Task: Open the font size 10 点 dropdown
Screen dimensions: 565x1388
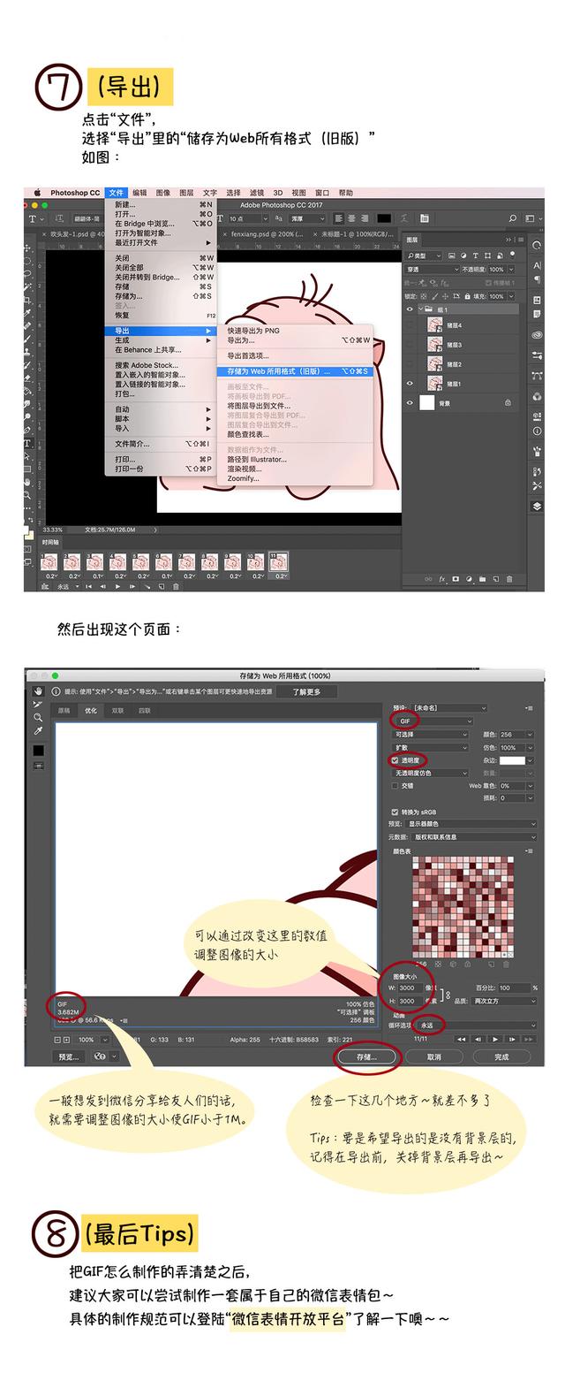Action: click(248, 218)
